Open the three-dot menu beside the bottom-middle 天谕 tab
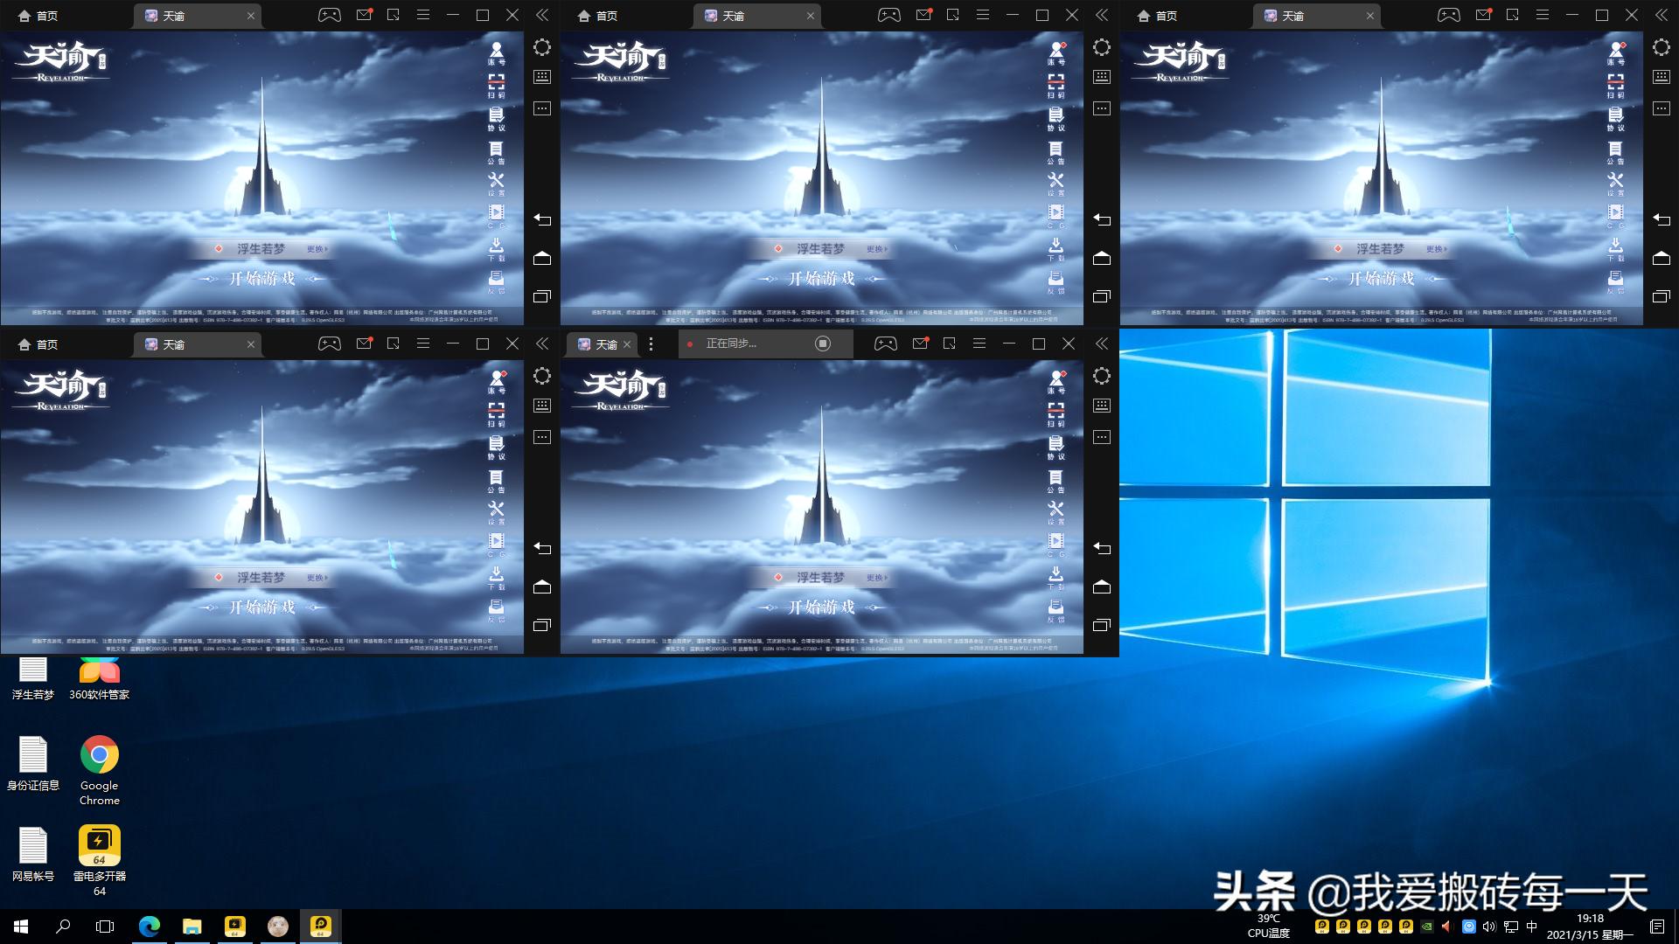This screenshot has width=1679, height=944. [651, 344]
